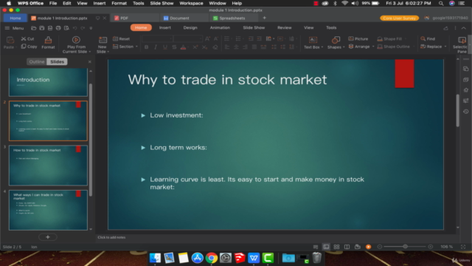Adjust the zoom slider handle

click(405, 247)
